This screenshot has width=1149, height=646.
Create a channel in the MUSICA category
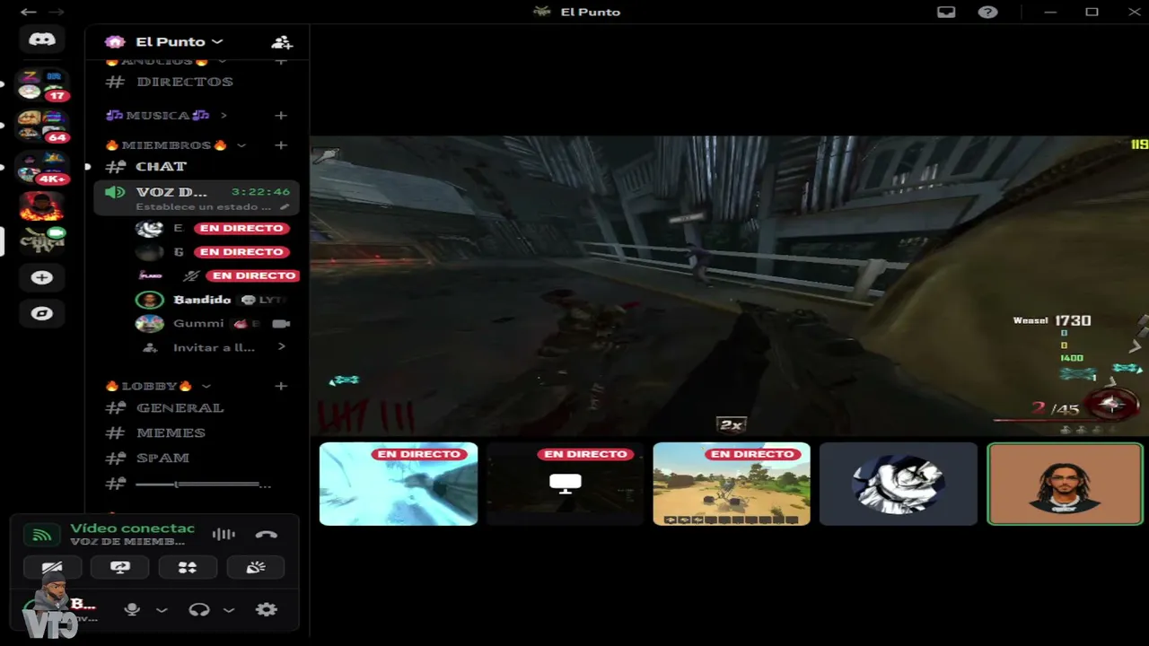pyautogui.click(x=281, y=115)
